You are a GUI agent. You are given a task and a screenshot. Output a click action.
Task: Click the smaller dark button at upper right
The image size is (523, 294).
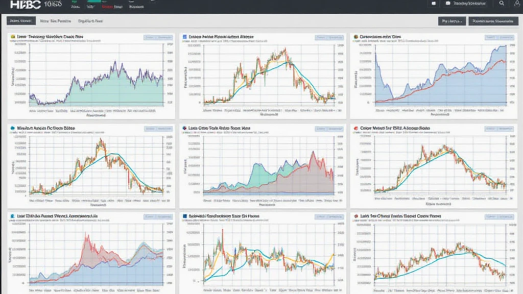[451, 21]
